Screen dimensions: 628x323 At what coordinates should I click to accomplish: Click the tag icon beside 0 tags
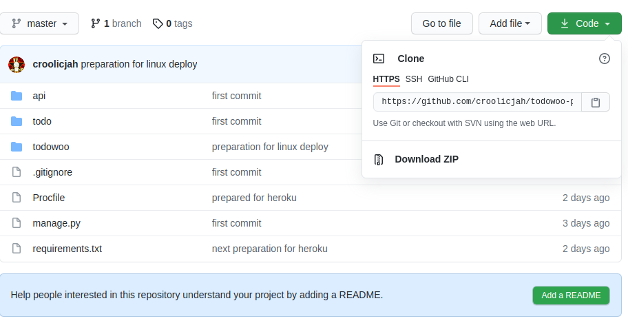click(158, 23)
